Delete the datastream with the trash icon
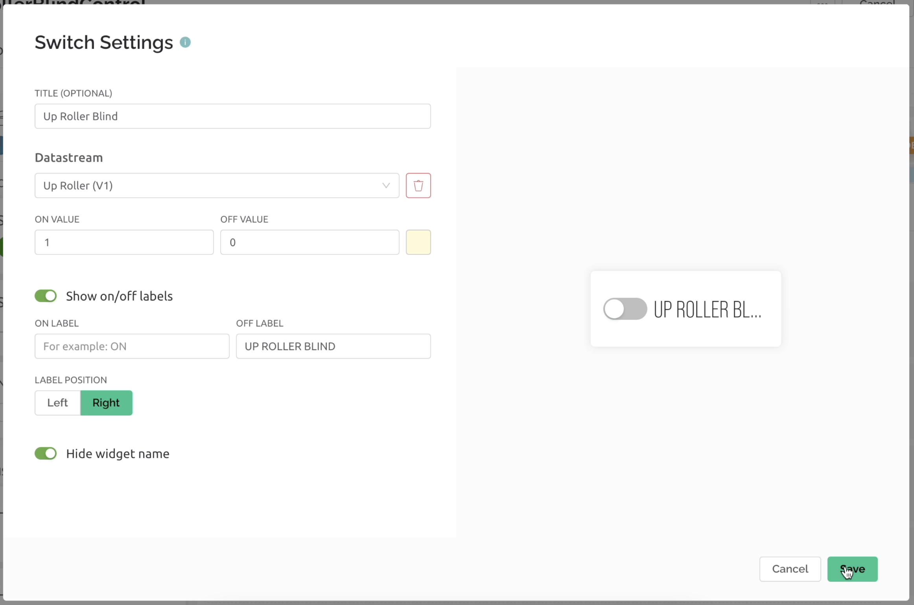The width and height of the screenshot is (914, 605). tap(418, 185)
